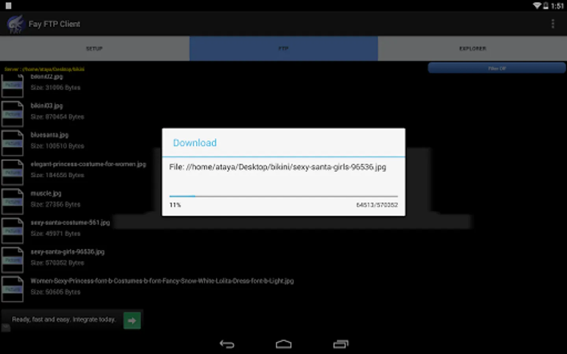Select the picture icon for bluesanta.jpg
Screen dimensions: 567x354
13,143
